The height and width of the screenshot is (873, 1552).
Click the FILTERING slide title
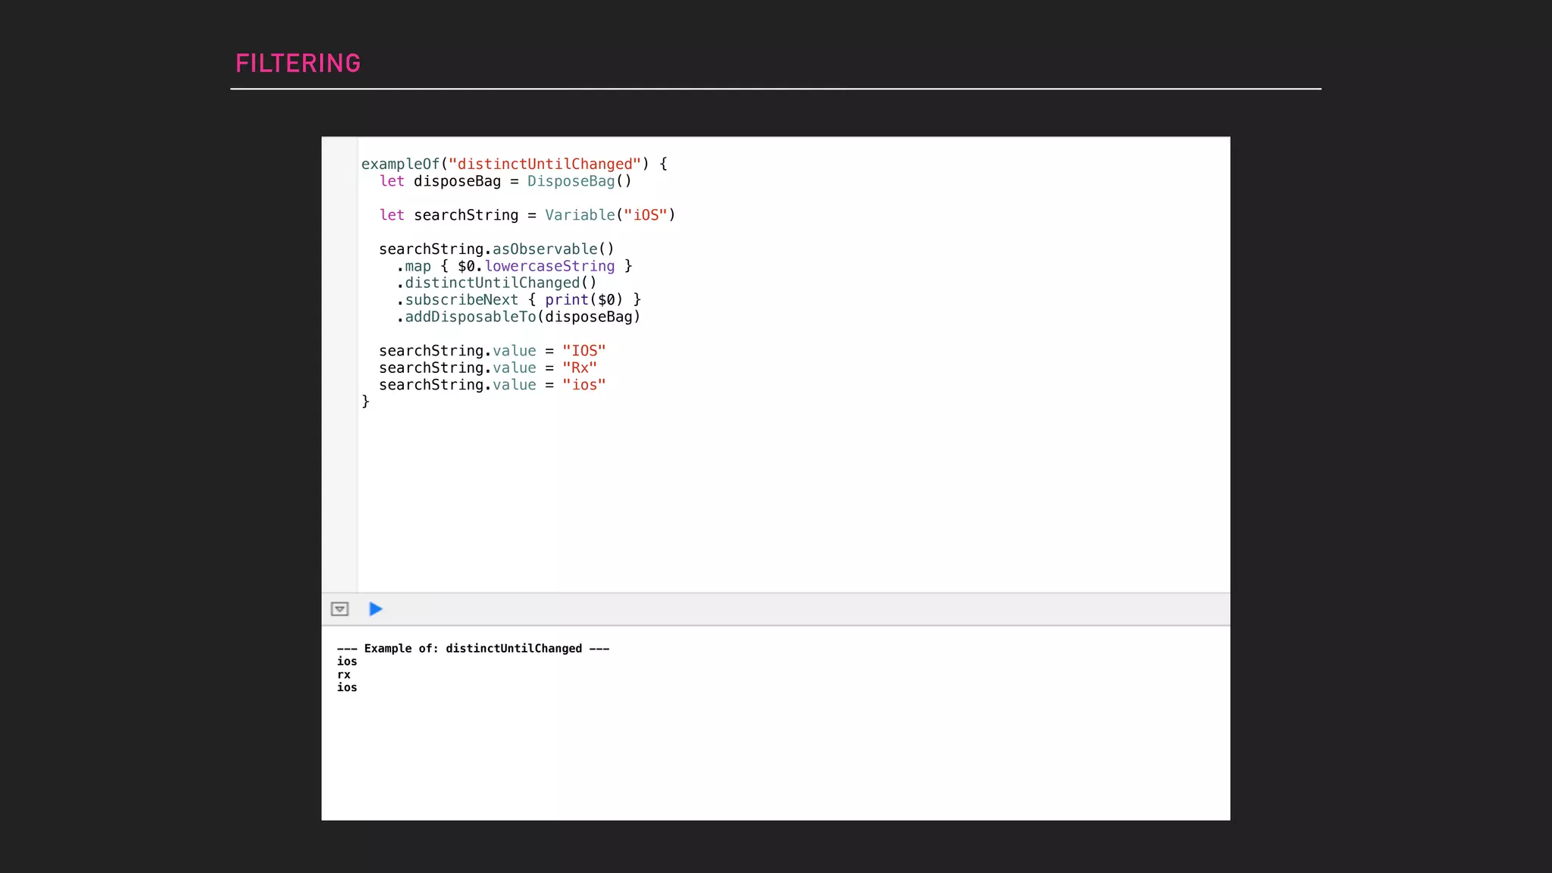pos(298,64)
